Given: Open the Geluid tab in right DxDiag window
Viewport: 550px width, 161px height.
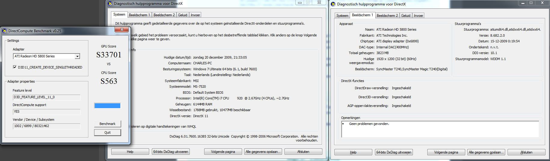Looking at the screenshot, I should (x=406, y=16).
